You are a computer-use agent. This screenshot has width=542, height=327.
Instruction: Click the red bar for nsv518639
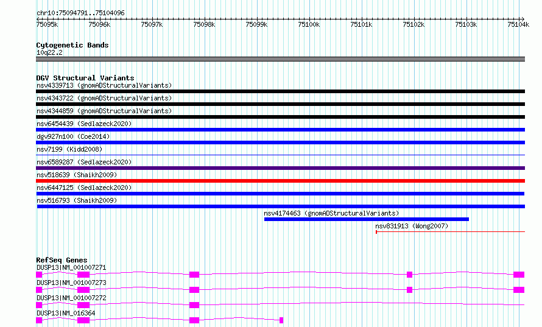(x=280, y=181)
